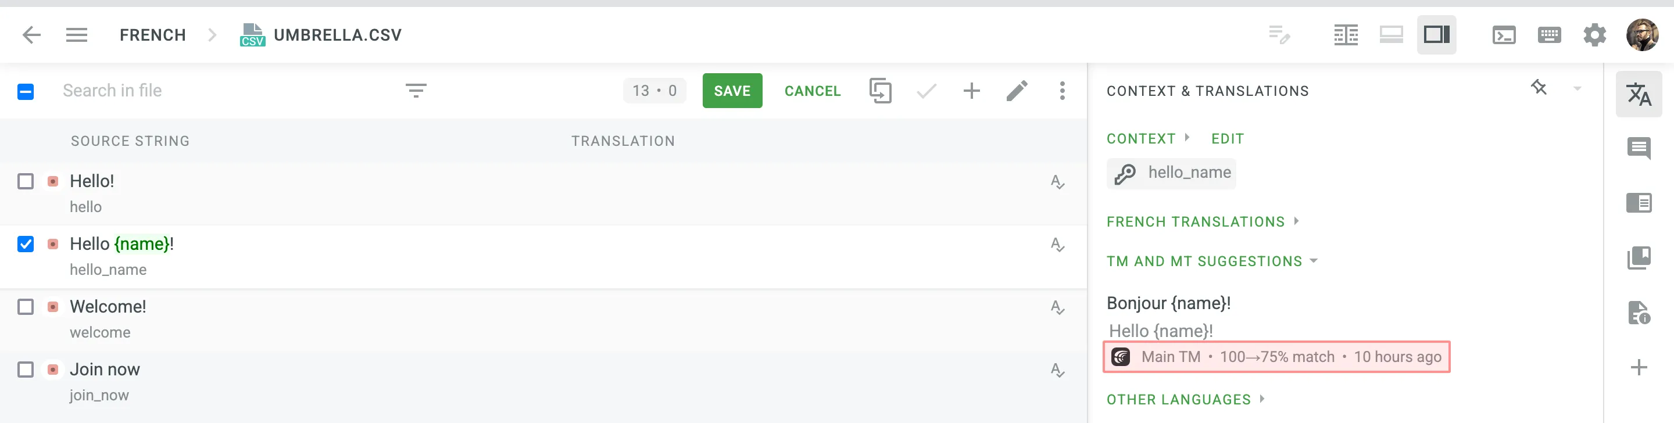Click EDIT next to CONTEXT
The width and height of the screenshot is (1674, 423).
tap(1227, 138)
